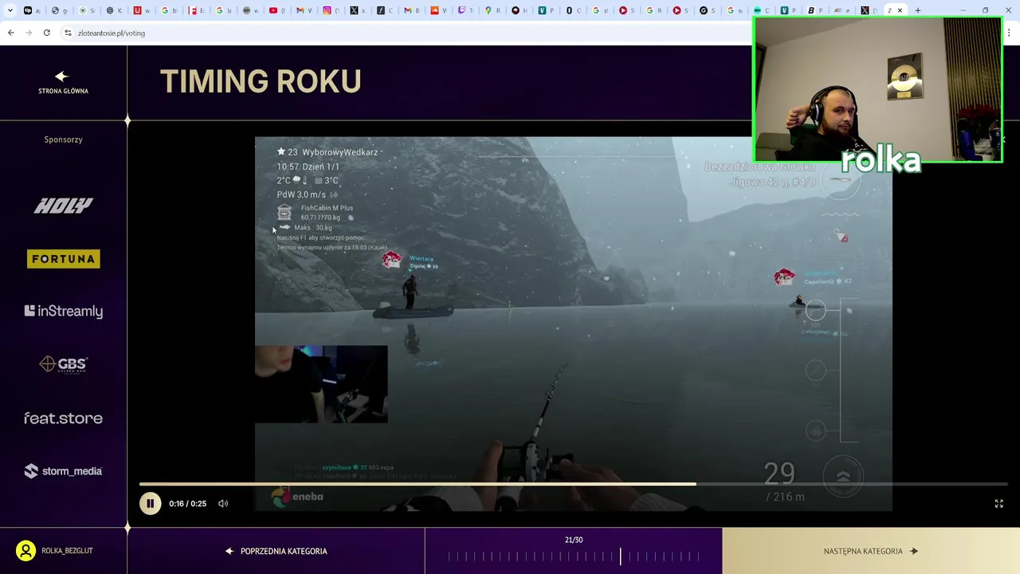Close the active zloteantosie tab
The width and height of the screenshot is (1020, 574).
pyautogui.click(x=900, y=10)
